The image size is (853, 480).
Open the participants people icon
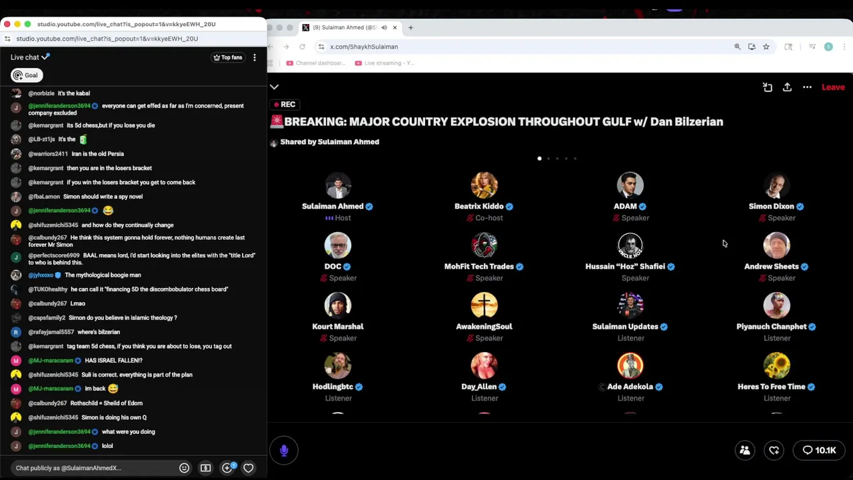point(745,451)
